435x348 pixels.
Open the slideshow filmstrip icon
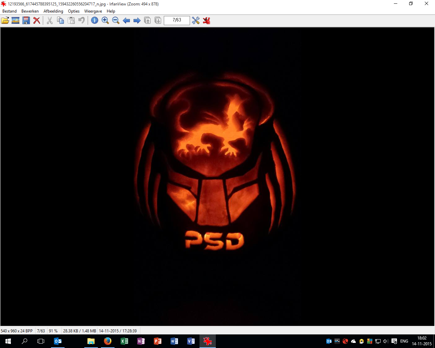coord(16,20)
